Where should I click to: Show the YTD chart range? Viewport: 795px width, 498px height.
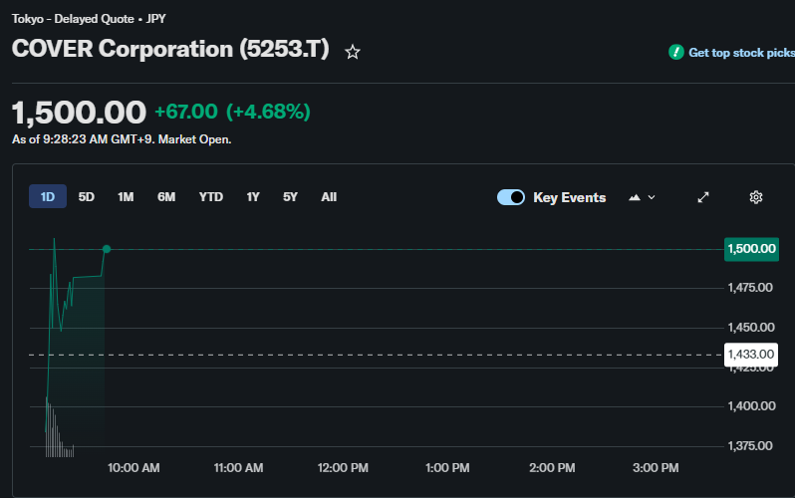pyautogui.click(x=211, y=197)
